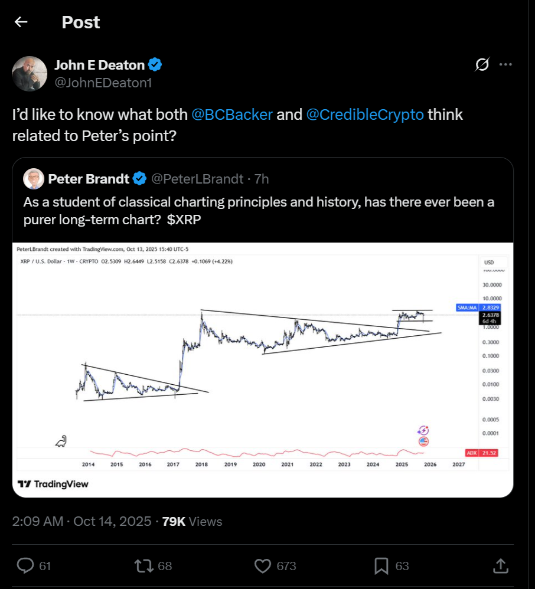This screenshot has height=589, width=535.
Task: Open John E Deaton's profile picture
Action: pos(30,74)
